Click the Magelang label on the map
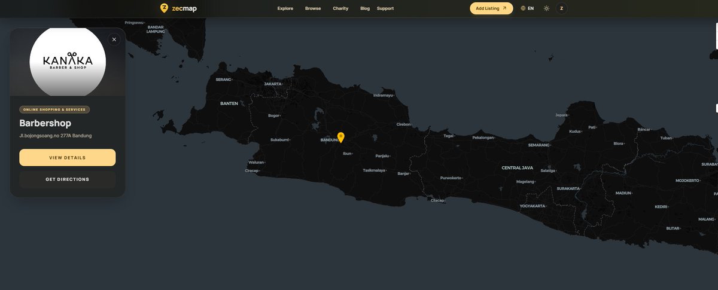Screen dimensions: 718x290 coord(525,182)
